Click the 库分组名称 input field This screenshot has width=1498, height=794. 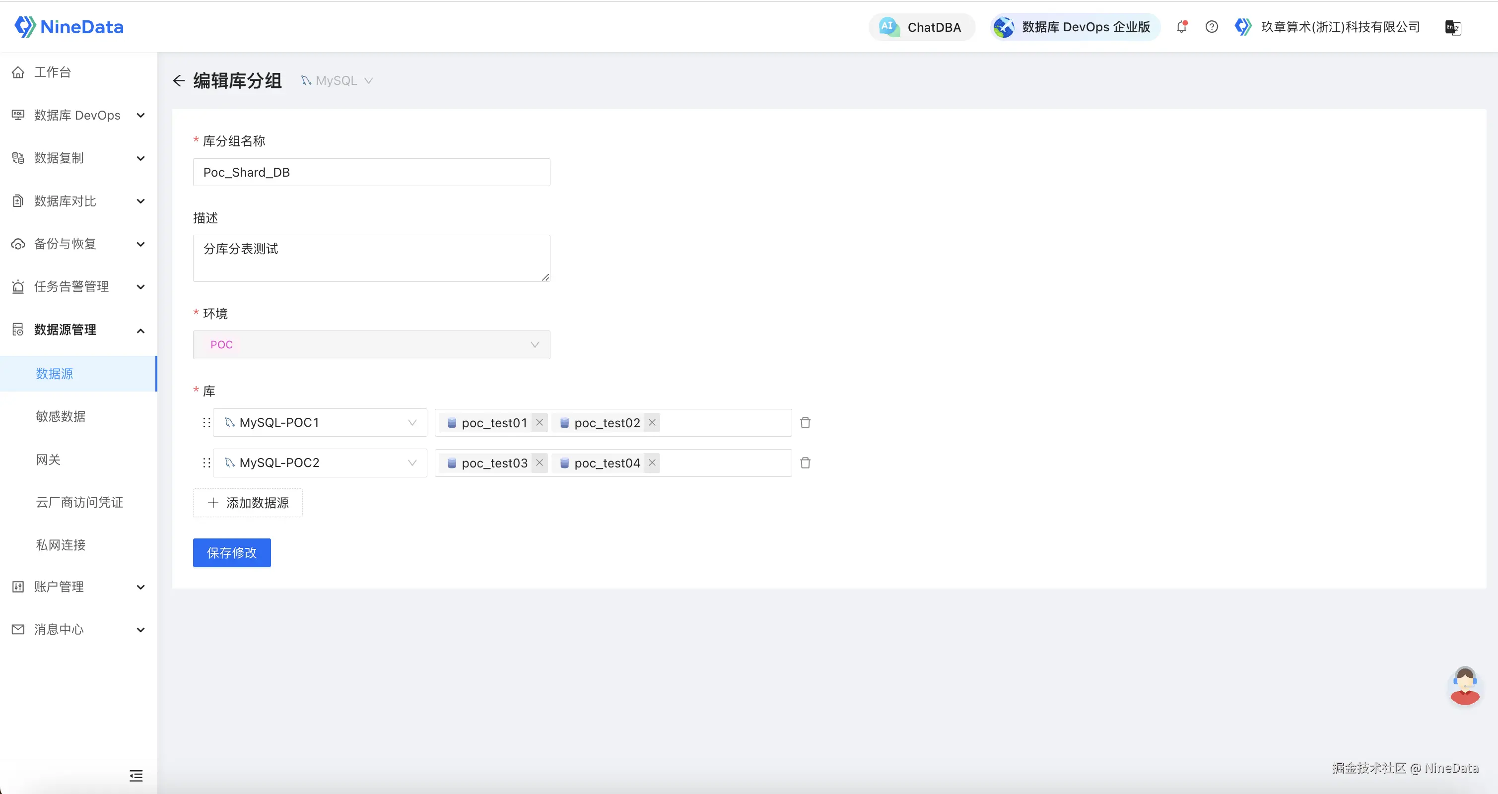tap(371, 172)
